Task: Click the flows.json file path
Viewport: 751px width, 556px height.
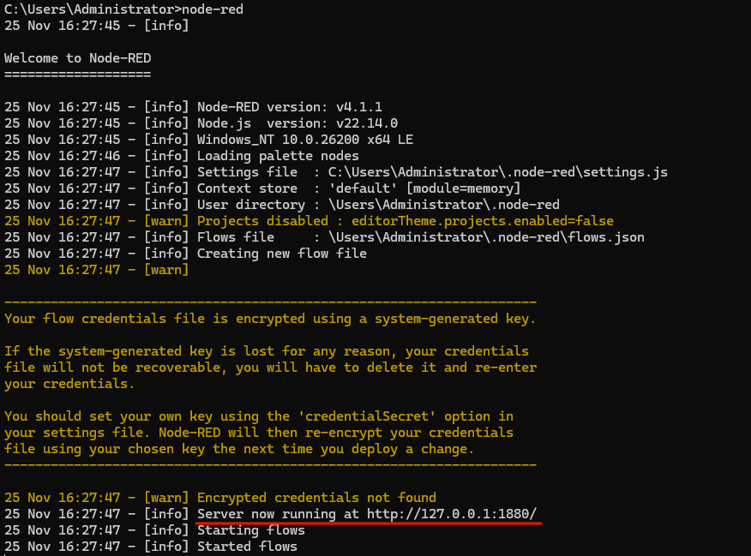Action: point(486,237)
